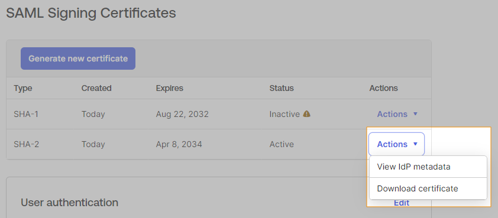Screen dimensions: 498x218
Task: Click the Generate new certificate button
Action: tap(78, 58)
